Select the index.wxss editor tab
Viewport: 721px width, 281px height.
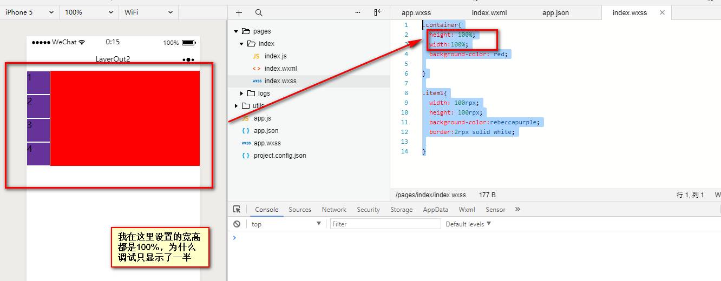[630, 12]
